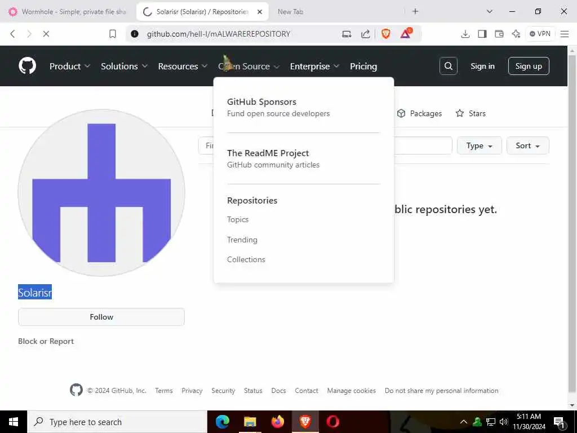Follow the Solarisr user

coord(101,317)
